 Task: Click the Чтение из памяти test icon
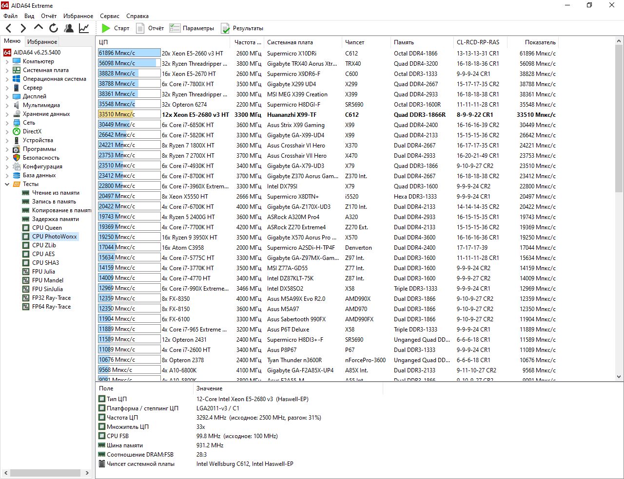coord(26,193)
